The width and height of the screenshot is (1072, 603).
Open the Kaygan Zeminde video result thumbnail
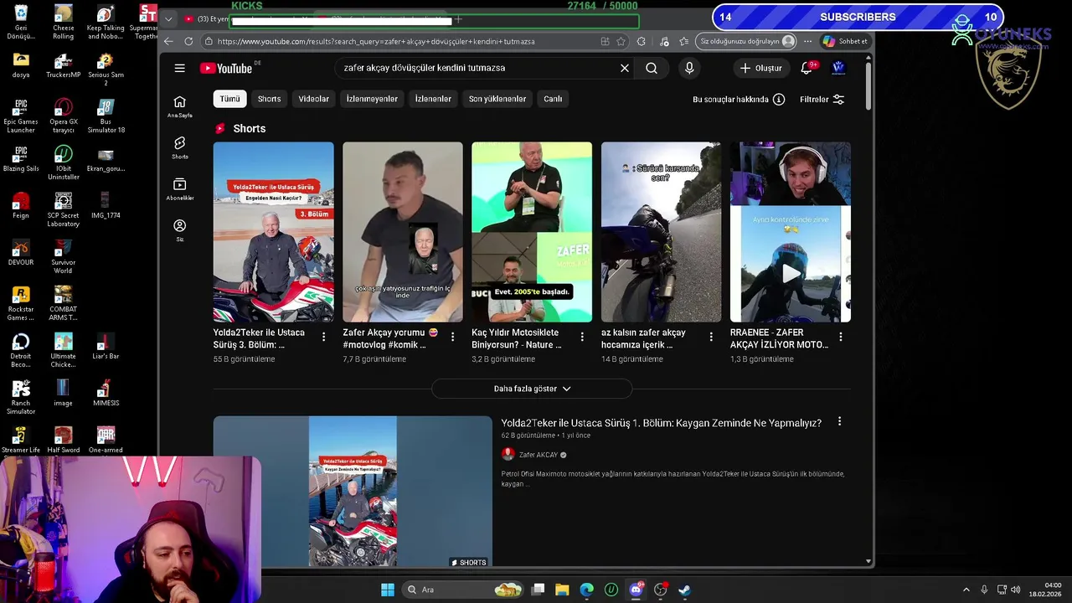353,492
